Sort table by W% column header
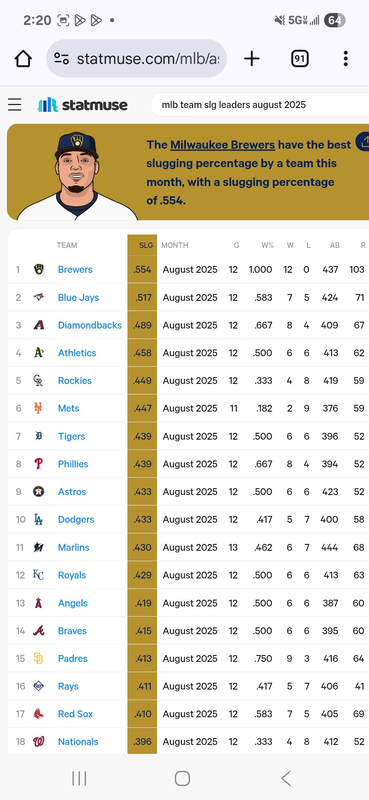The height and width of the screenshot is (800, 369). [x=268, y=245]
